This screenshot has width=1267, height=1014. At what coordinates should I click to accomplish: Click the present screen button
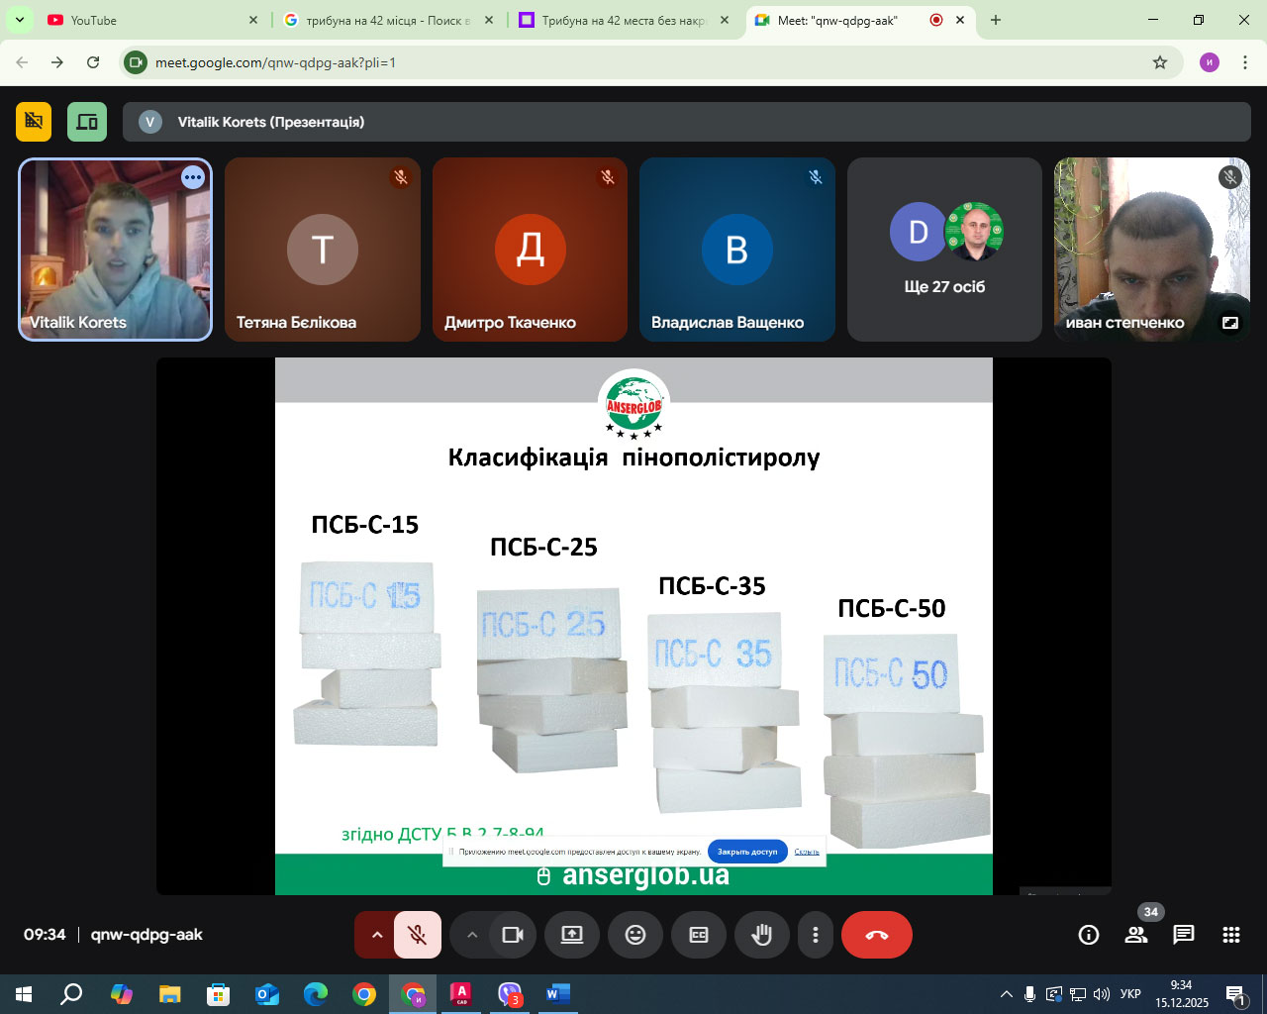572,935
